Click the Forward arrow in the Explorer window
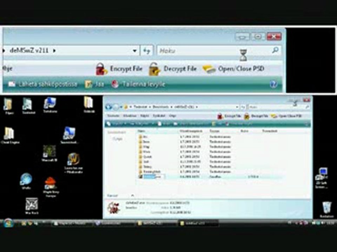Image resolution: width=337 pixels, height=252 pixels. point(115,107)
